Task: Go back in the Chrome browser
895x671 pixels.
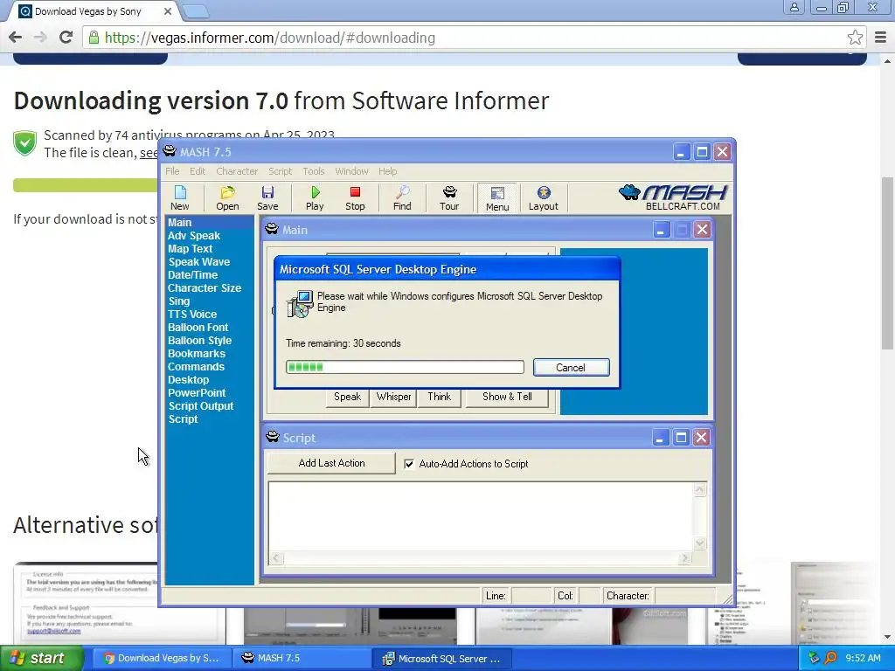Action: (x=16, y=37)
